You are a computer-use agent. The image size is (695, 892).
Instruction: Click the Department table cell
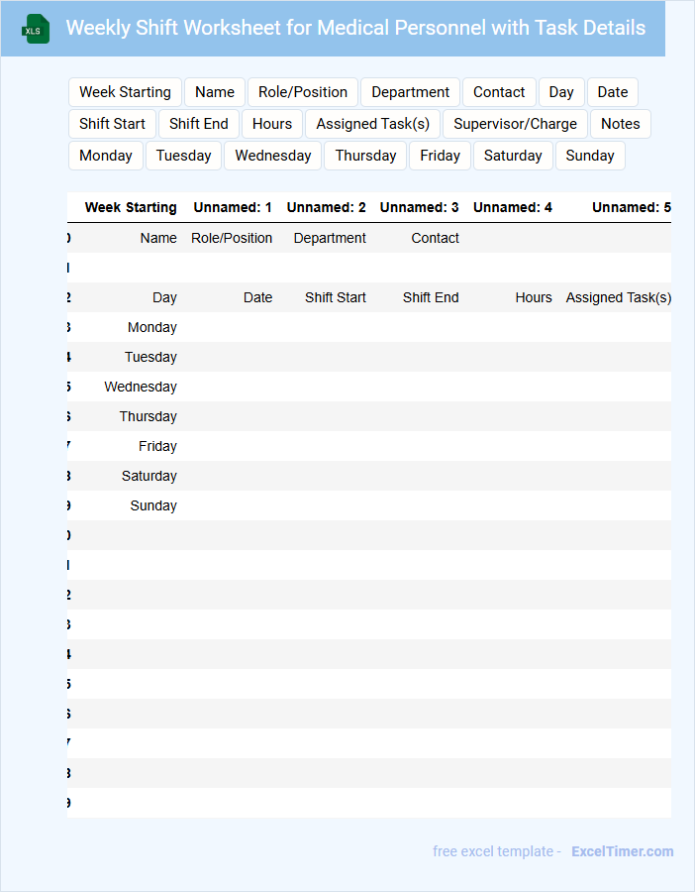[330, 238]
